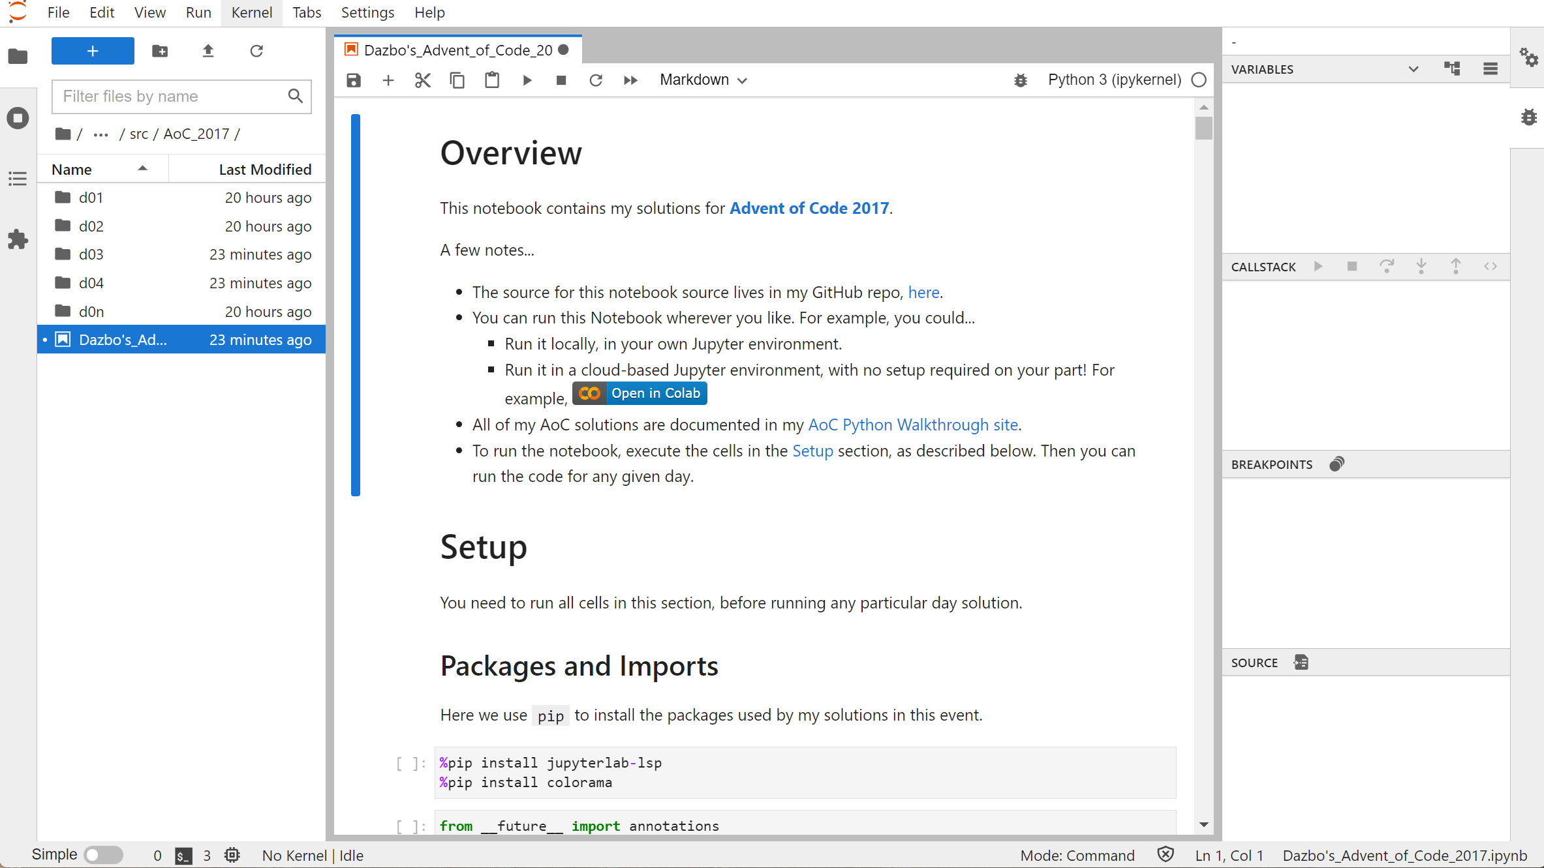Expand the BREAKPOINTS panel

[x=1271, y=463]
